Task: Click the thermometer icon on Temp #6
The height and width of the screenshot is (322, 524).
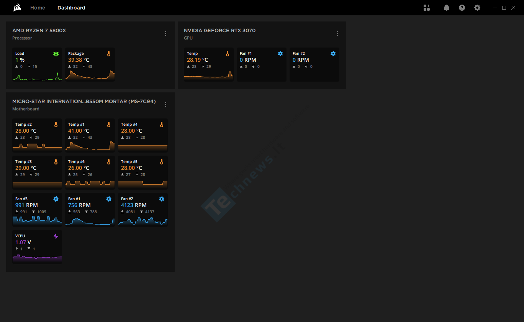Action: [x=109, y=162]
